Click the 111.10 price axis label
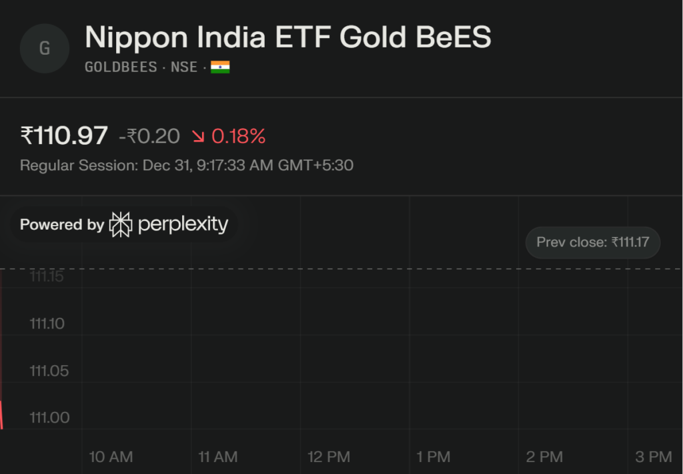 pyautogui.click(x=47, y=324)
